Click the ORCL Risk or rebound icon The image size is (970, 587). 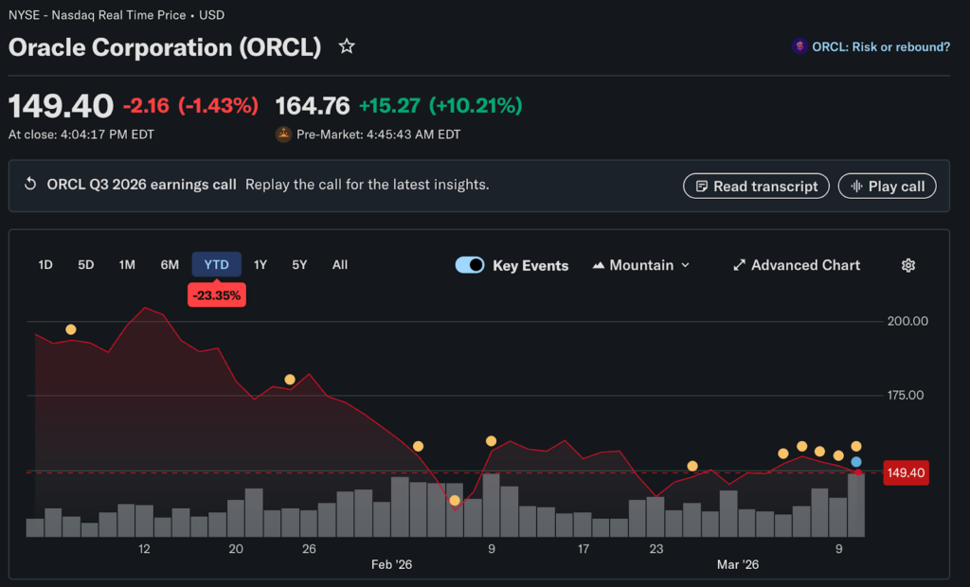point(799,46)
